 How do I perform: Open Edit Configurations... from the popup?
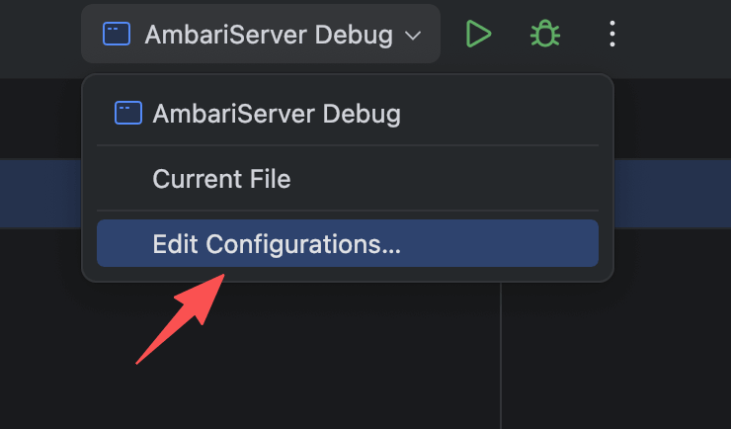[x=277, y=243]
